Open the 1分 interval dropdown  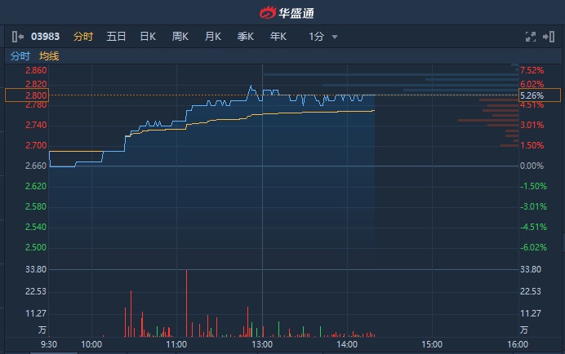click(317, 37)
